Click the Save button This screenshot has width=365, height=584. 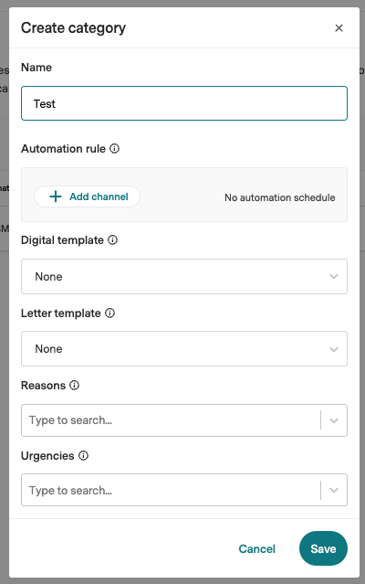coord(323,548)
